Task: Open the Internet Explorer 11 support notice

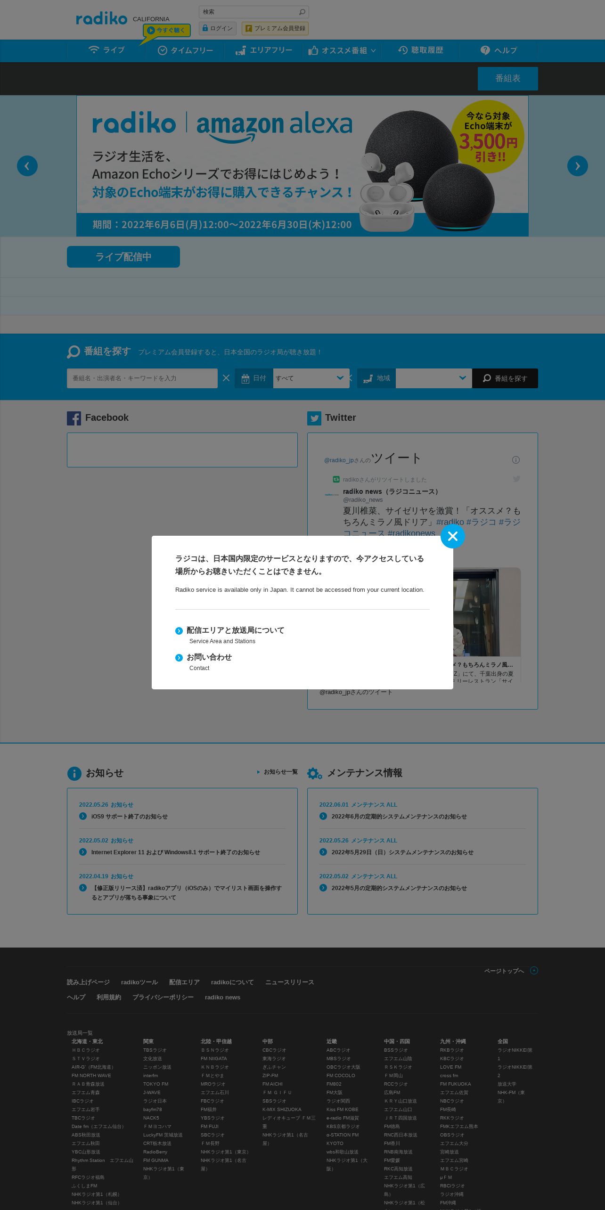Action: coord(176,852)
